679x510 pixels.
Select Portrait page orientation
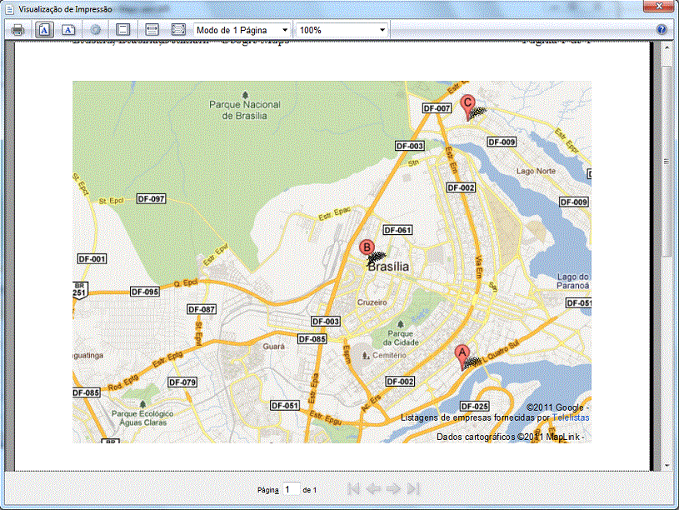tap(44, 30)
